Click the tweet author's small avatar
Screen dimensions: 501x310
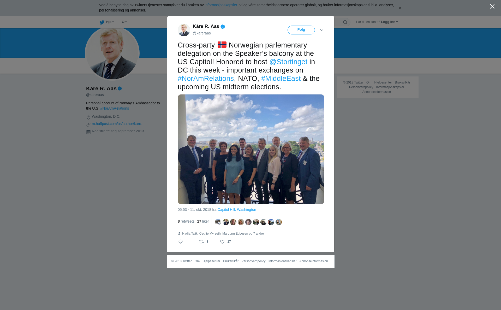pyautogui.click(x=184, y=30)
